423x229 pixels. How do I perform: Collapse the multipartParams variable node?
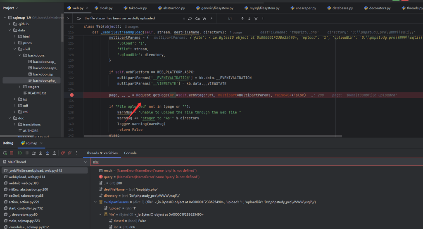(96, 202)
